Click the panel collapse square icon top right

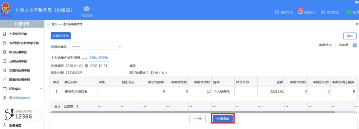coord(357,24)
